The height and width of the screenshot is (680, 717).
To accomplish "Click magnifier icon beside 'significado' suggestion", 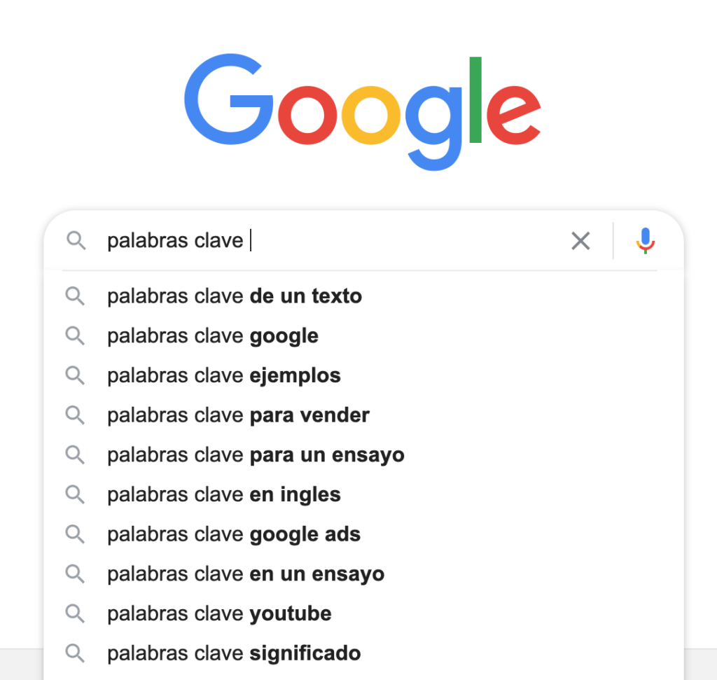I will (75, 653).
